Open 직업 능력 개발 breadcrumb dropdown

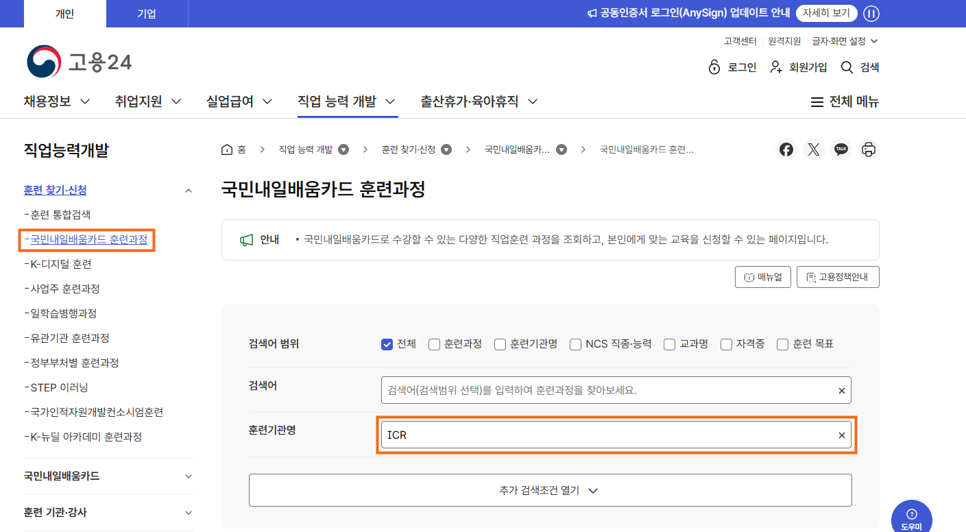[x=344, y=149]
